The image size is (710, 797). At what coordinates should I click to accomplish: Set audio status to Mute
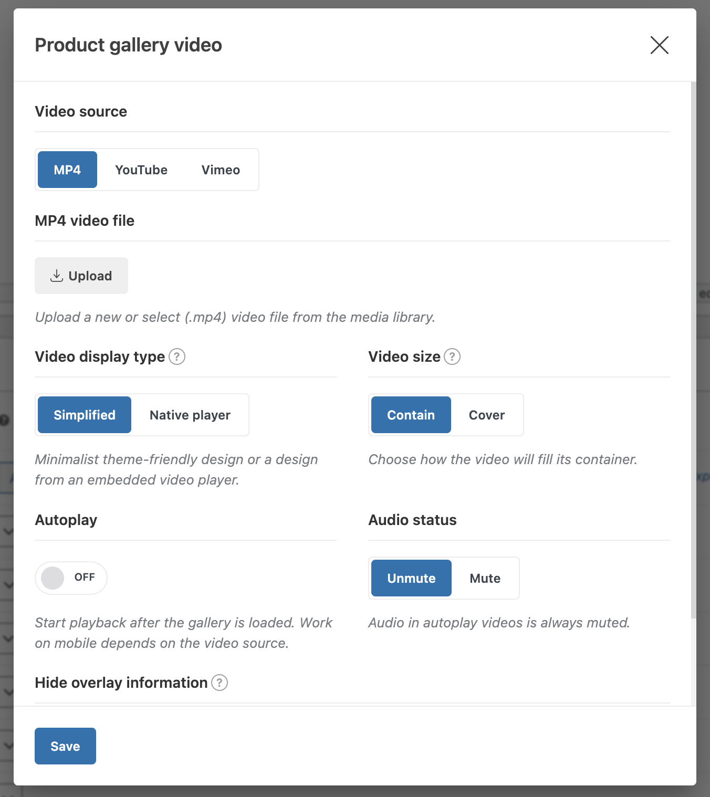click(x=485, y=578)
